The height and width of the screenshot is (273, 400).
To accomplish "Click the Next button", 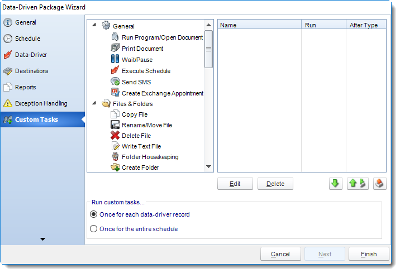I will (x=325, y=254).
